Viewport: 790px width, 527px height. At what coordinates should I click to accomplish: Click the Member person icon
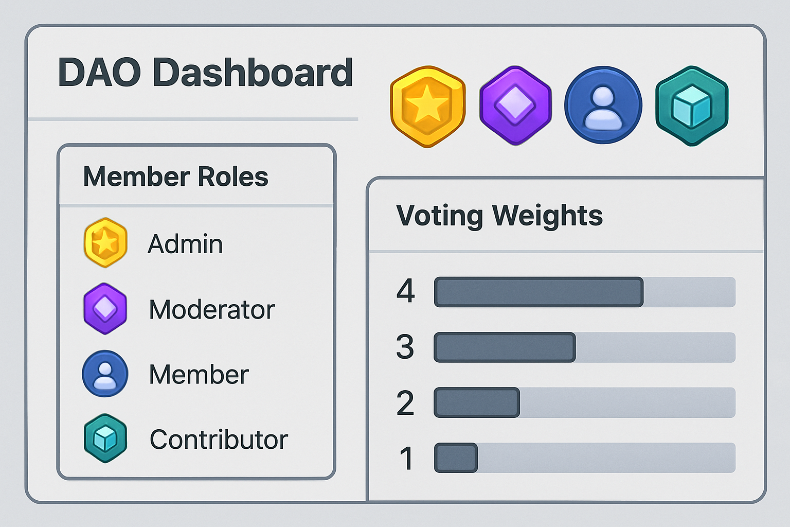pyautogui.click(x=105, y=374)
